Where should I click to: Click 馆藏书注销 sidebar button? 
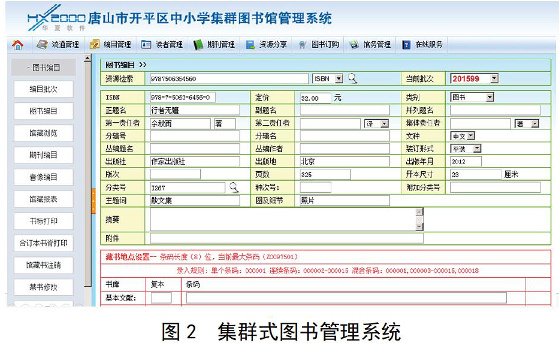[44, 265]
